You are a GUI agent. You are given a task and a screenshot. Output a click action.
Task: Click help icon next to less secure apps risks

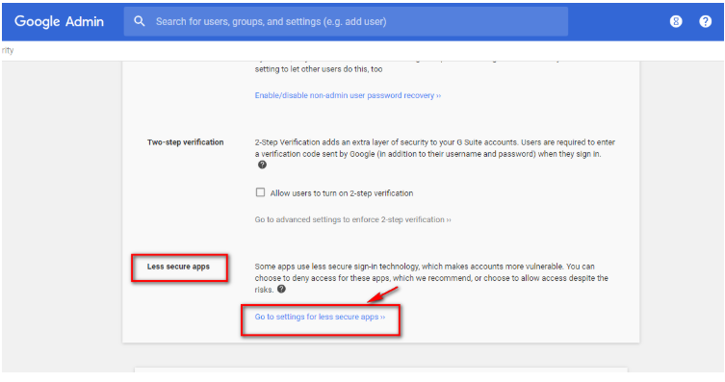point(281,290)
